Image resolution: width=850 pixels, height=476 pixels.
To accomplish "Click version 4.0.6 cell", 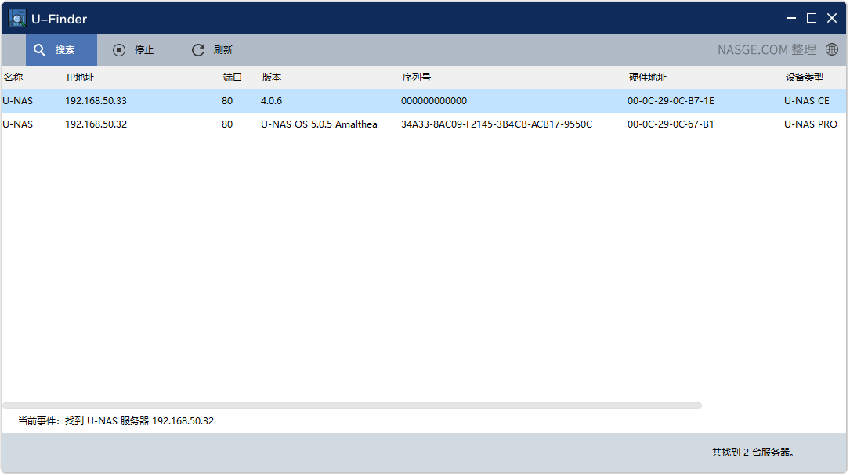I will (x=271, y=101).
